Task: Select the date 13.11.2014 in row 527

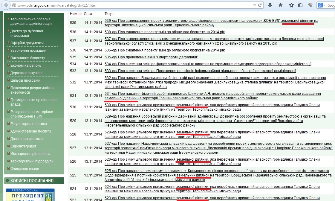Action: 93,148
